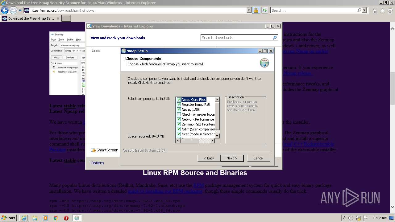Open guide to installing our RPM packages
The width and height of the screenshot is (395, 222).
pyautogui.click(x=165, y=191)
